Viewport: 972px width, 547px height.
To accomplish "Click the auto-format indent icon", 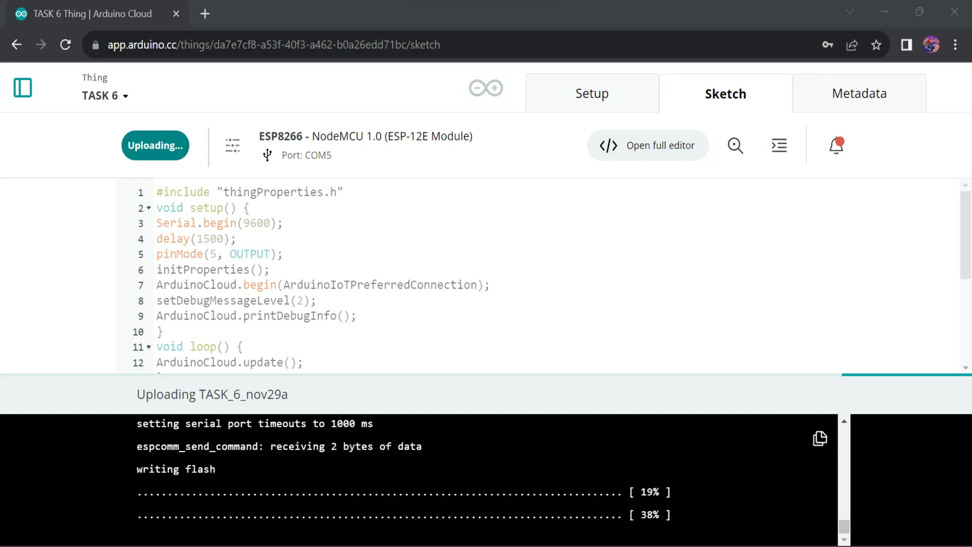I will point(779,145).
